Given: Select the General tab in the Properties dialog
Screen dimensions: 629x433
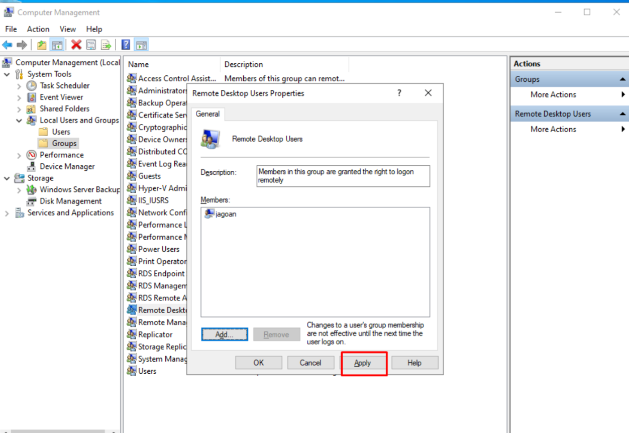Looking at the screenshot, I should [x=207, y=114].
